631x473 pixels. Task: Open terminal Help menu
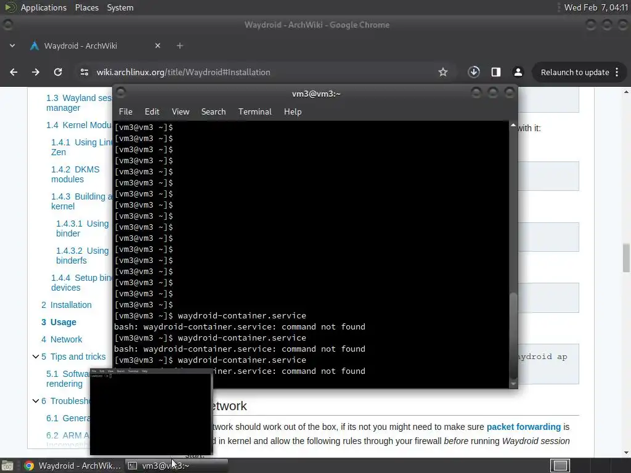(293, 111)
